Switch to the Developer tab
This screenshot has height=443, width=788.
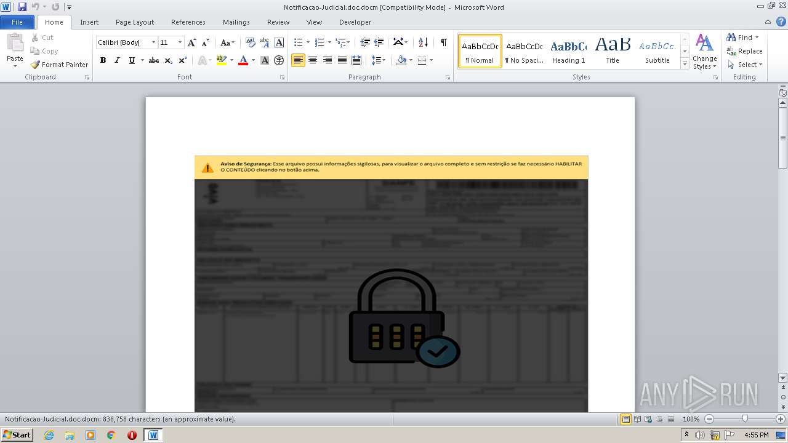tap(355, 22)
